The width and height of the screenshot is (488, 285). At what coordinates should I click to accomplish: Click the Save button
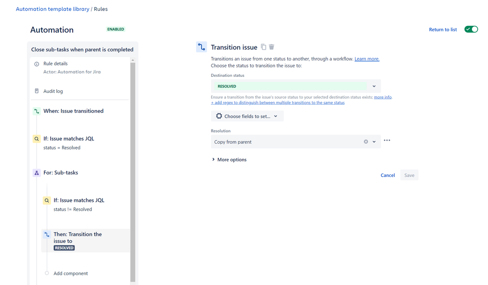pyautogui.click(x=409, y=175)
